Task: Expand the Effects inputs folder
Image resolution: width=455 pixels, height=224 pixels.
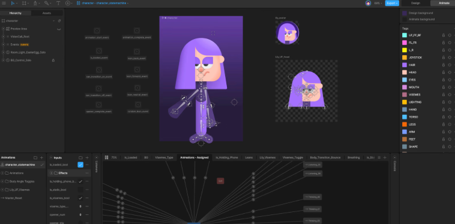Action: tap(52, 173)
